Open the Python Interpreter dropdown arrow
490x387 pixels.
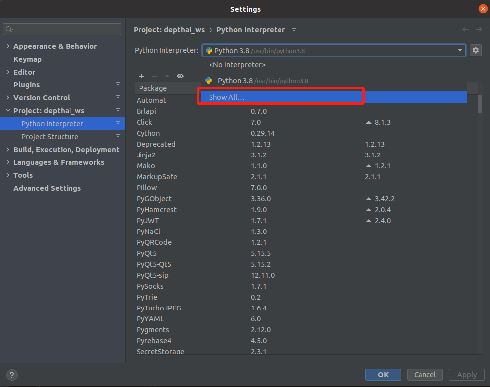460,50
